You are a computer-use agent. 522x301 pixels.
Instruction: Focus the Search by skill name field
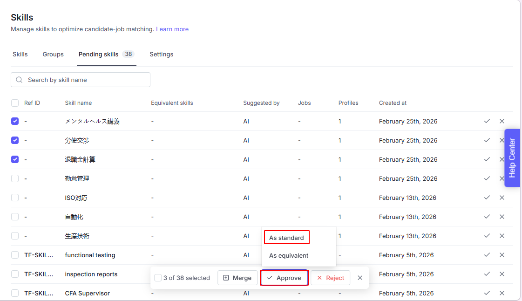[x=84, y=80]
